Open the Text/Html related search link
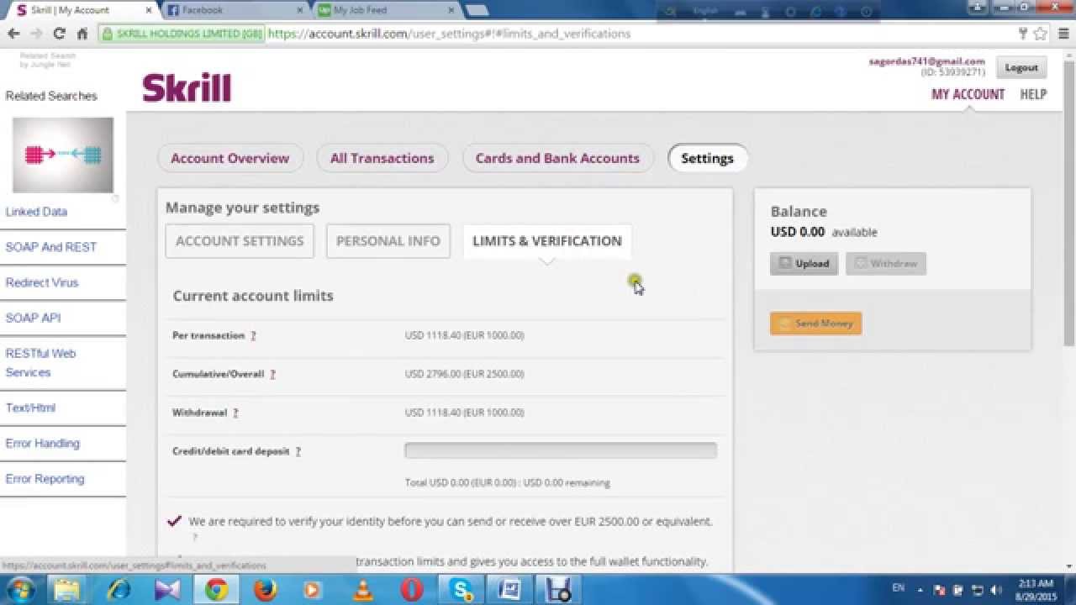The height and width of the screenshot is (605, 1076). pyautogui.click(x=30, y=408)
